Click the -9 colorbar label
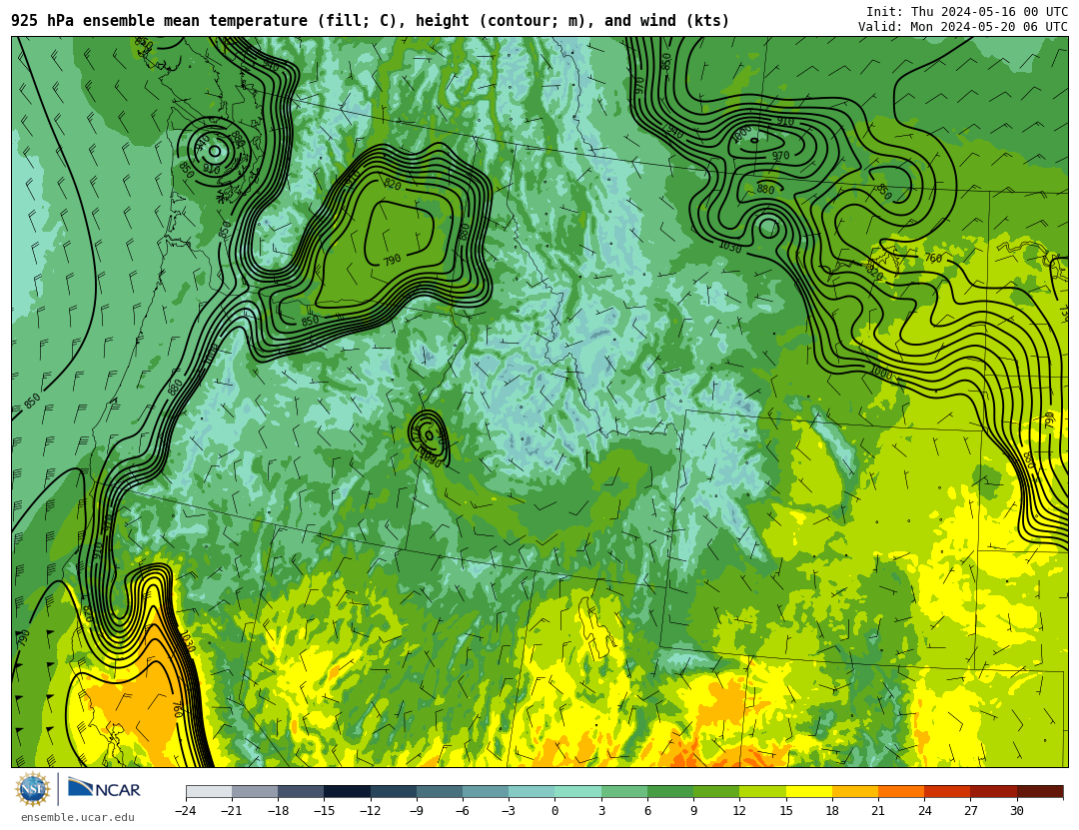The width and height of the screenshot is (1079, 830). click(417, 811)
